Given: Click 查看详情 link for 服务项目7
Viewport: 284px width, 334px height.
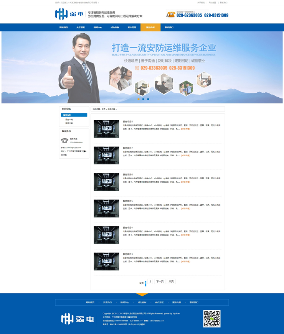Looking at the screenshot, I should click(x=185, y=156).
